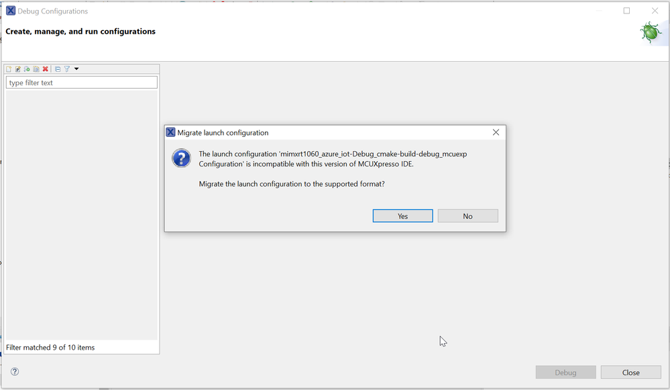Click the debug bug logo in the header
The width and height of the screenshot is (670, 390).
click(x=649, y=32)
